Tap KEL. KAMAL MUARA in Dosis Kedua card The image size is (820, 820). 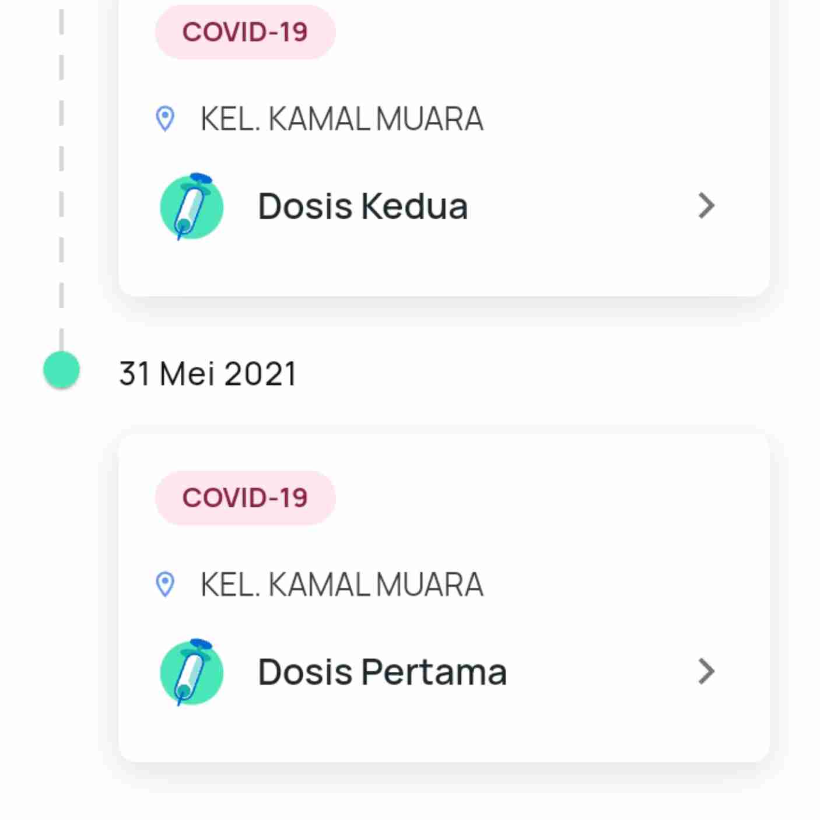342,119
